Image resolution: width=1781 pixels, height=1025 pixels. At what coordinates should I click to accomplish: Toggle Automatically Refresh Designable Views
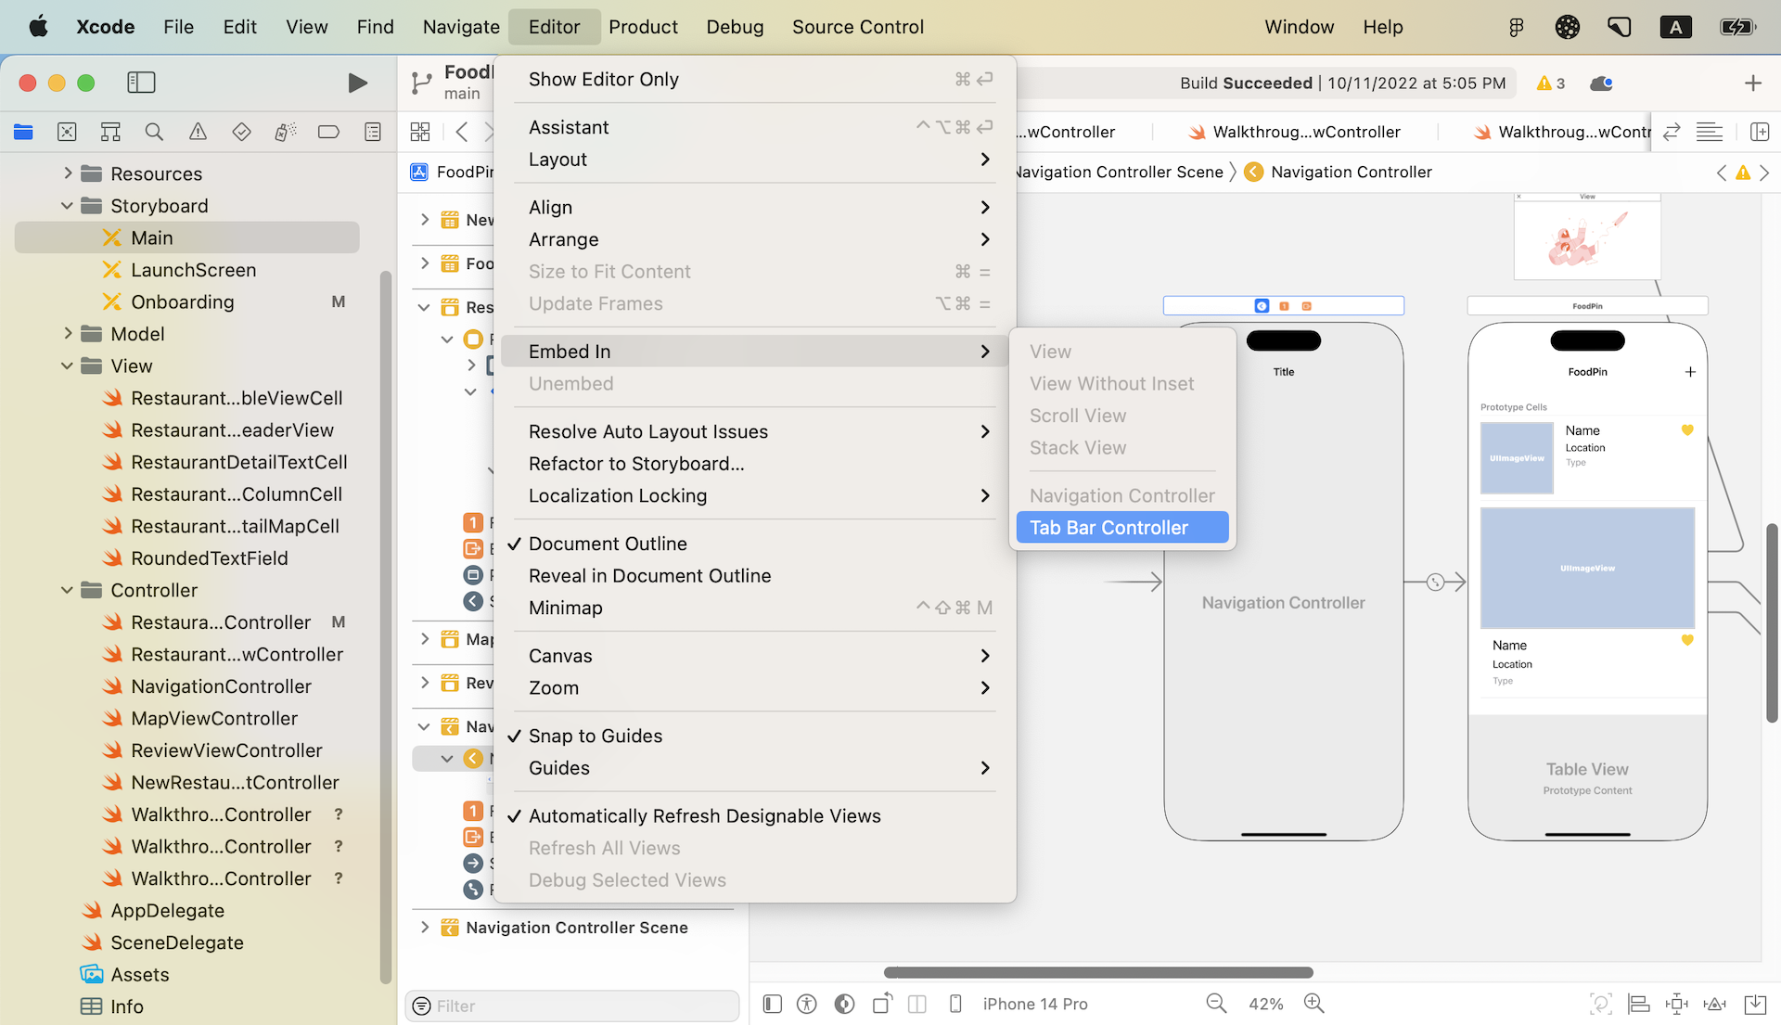tap(705, 815)
